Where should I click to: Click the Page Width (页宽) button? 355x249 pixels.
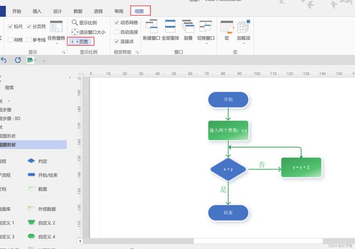82,41
